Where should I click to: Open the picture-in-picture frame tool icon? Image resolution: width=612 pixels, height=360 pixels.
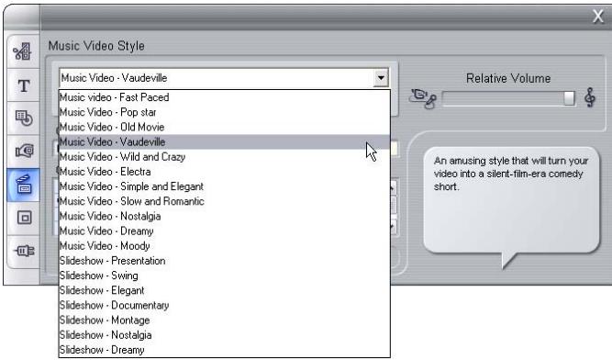point(23,218)
